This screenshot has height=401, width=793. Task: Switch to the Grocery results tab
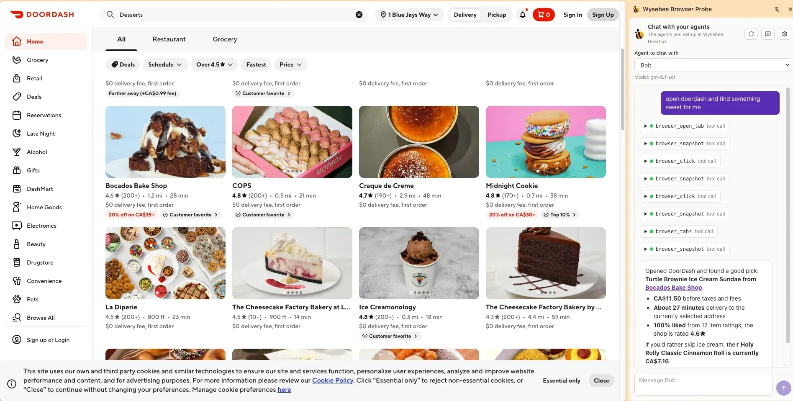pos(225,39)
